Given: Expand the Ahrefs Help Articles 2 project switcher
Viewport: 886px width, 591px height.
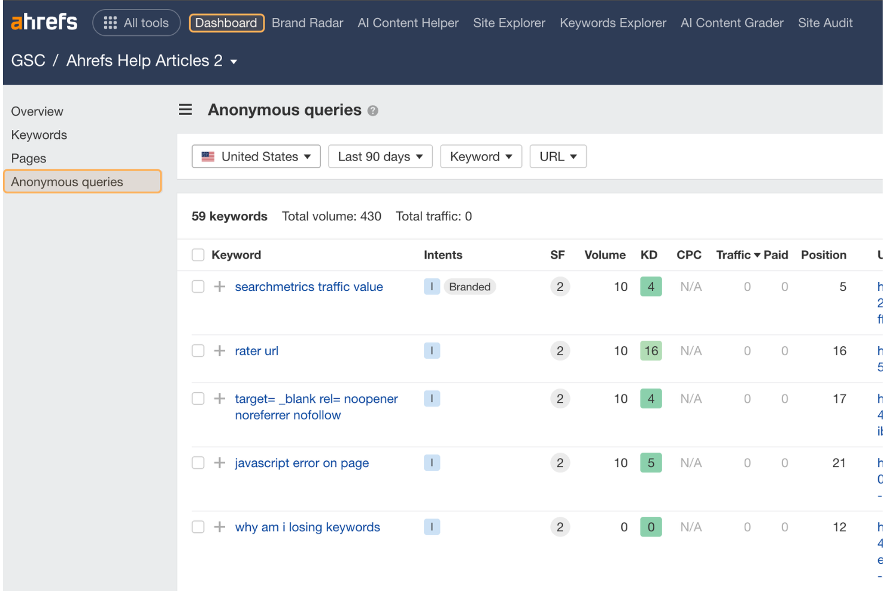Looking at the screenshot, I should [x=233, y=61].
